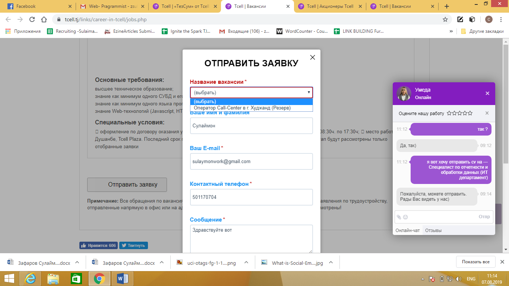Open a new browser tab with plus
The image size is (509, 286).
447,6
